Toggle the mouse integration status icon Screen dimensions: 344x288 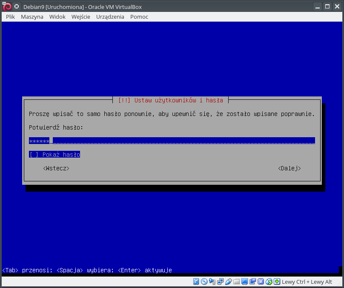tap(269, 282)
